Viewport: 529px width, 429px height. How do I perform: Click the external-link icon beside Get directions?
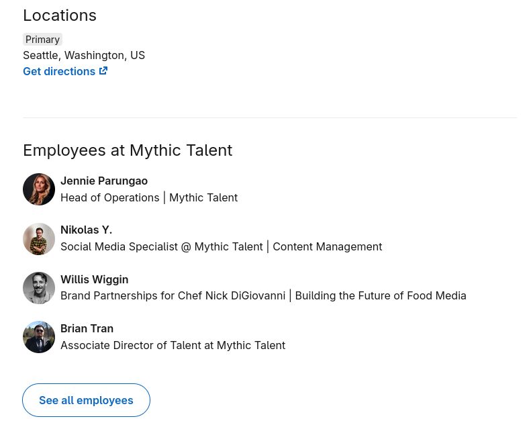click(x=103, y=70)
